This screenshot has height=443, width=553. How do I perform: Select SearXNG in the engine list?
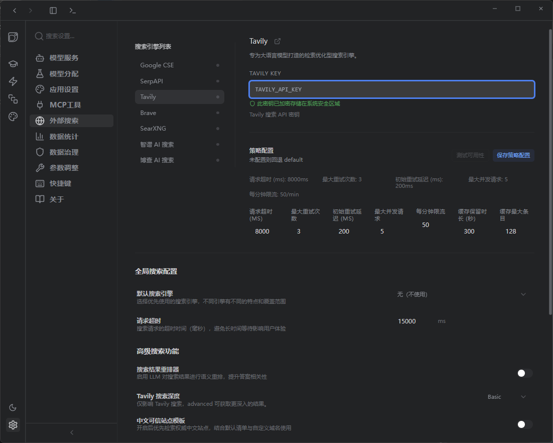point(180,129)
